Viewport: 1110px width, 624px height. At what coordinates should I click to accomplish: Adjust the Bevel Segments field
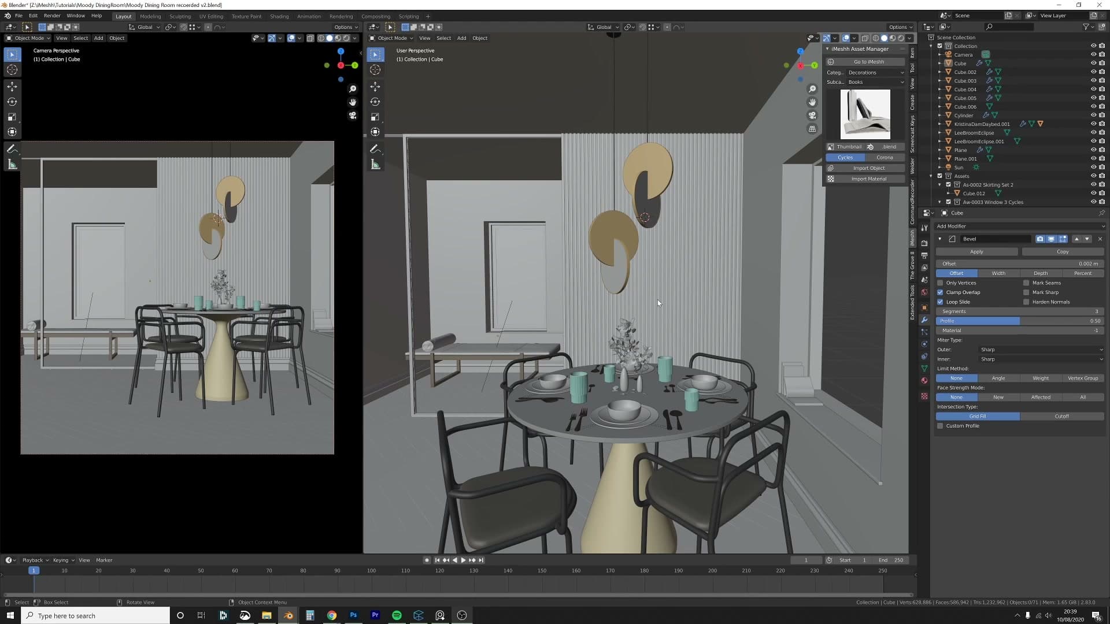click(1020, 311)
